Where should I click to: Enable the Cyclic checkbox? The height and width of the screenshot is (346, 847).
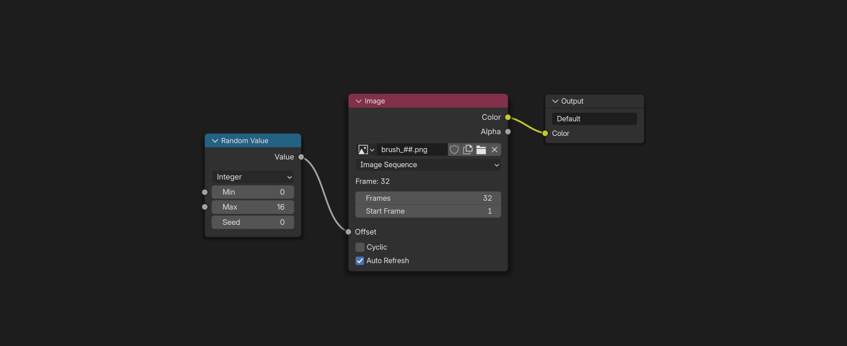(x=360, y=247)
